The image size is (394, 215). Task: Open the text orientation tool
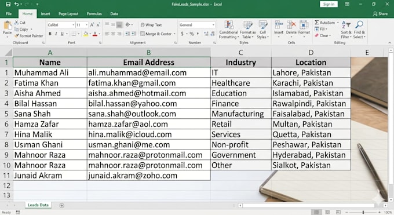click(128, 25)
